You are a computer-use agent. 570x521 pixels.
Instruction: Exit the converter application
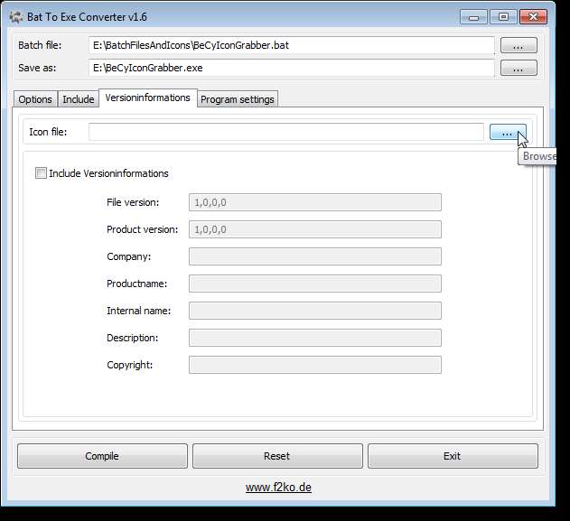(453, 456)
